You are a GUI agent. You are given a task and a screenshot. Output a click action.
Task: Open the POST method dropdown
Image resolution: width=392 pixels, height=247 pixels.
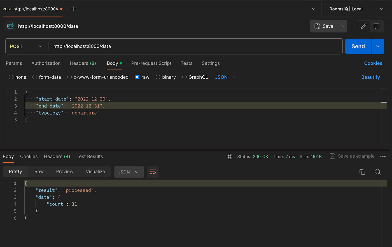[x=26, y=46]
